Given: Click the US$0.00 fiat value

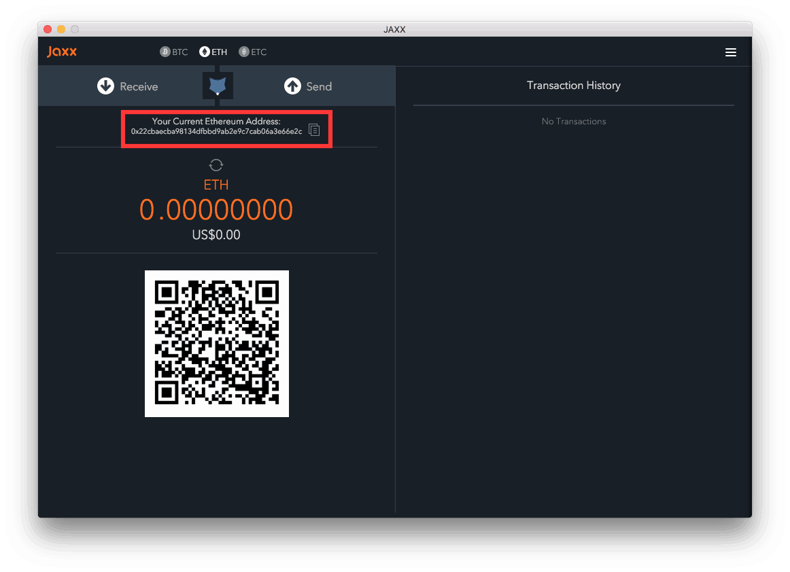Looking at the screenshot, I should coord(216,234).
